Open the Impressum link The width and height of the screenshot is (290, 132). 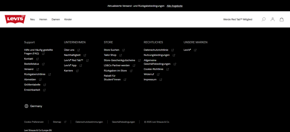coord(150,80)
